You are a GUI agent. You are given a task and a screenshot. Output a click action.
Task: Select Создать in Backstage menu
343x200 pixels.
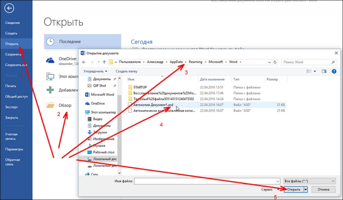(11, 33)
